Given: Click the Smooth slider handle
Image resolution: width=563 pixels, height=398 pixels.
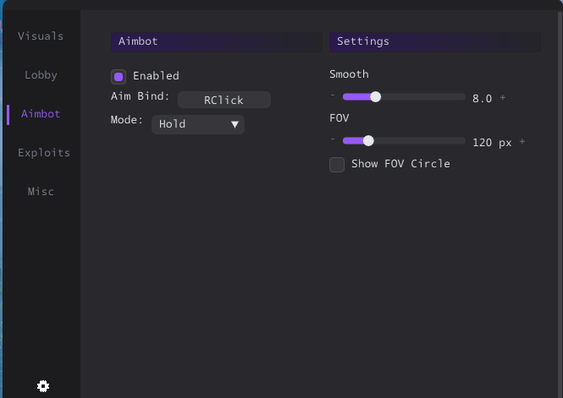Looking at the screenshot, I should [376, 96].
